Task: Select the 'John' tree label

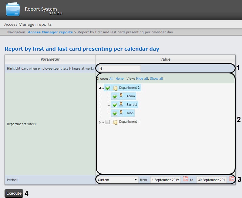Action: pos(130,113)
